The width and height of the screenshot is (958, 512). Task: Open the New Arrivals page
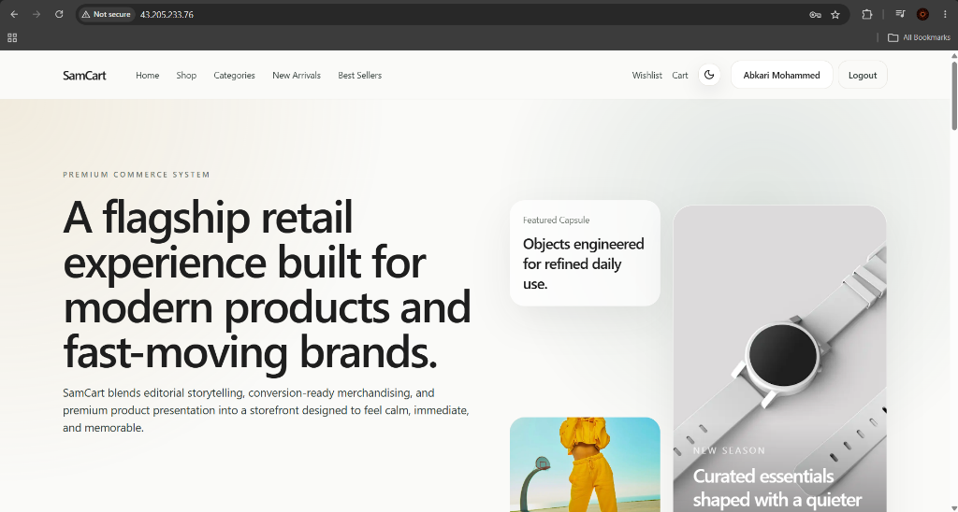297,75
